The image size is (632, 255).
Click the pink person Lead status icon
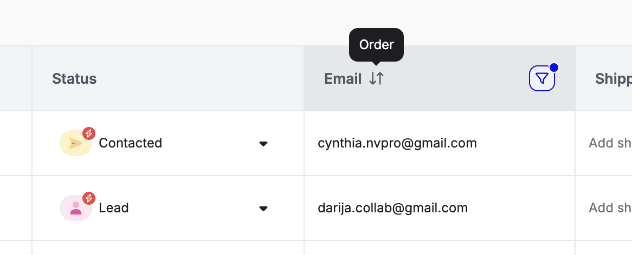click(x=76, y=208)
